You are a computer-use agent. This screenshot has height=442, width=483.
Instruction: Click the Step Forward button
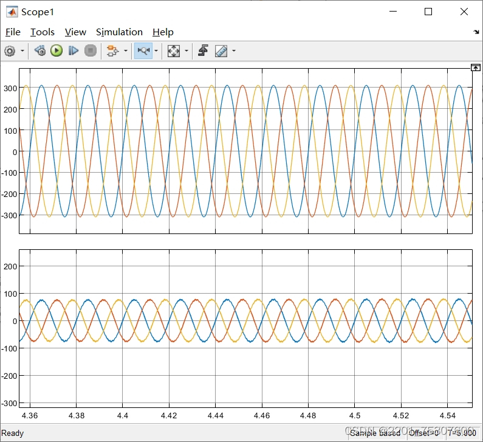74,51
